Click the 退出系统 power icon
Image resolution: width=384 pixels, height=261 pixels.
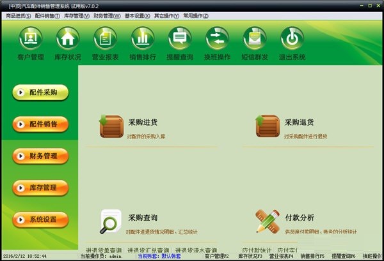point(292,38)
